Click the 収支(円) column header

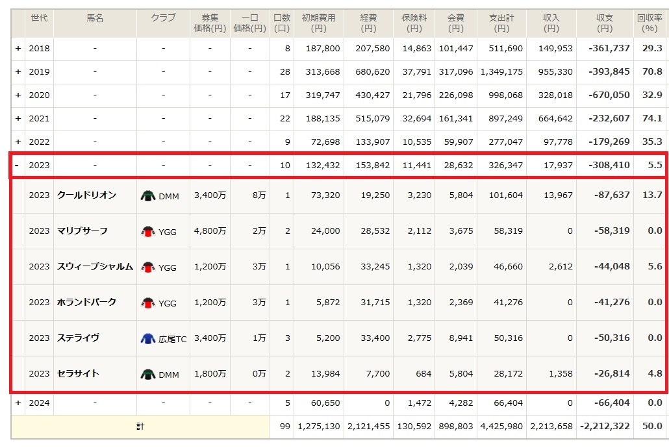[604, 23]
